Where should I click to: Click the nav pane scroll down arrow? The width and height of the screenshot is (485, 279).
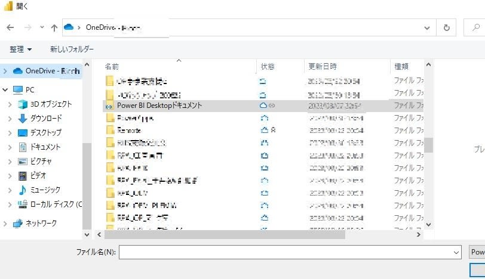coord(87,234)
